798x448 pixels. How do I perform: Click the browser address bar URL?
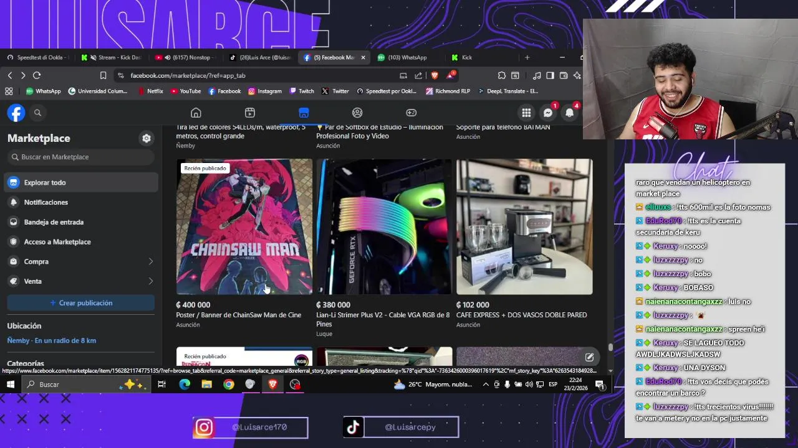coord(188,75)
